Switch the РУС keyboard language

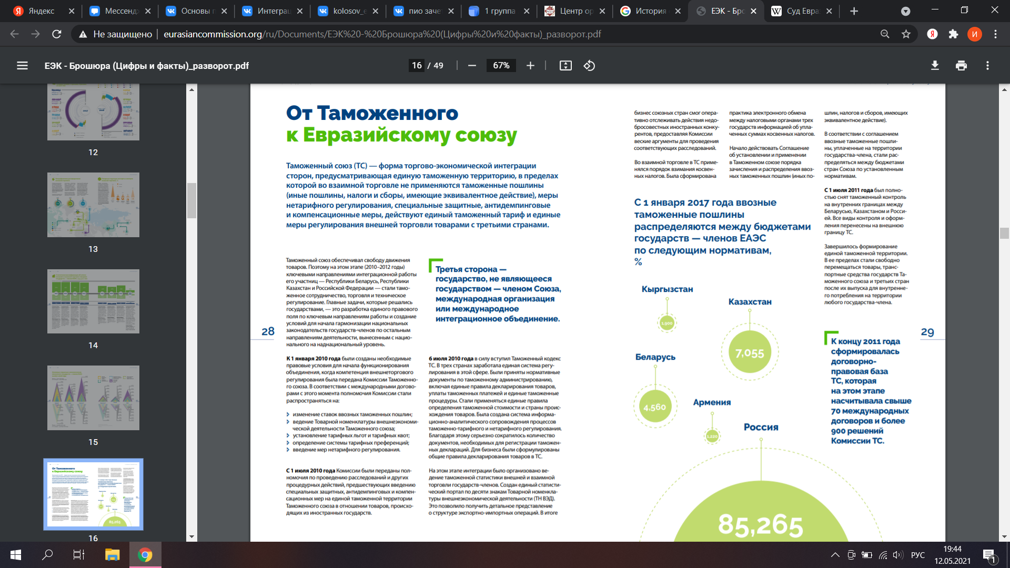[918, 555]
